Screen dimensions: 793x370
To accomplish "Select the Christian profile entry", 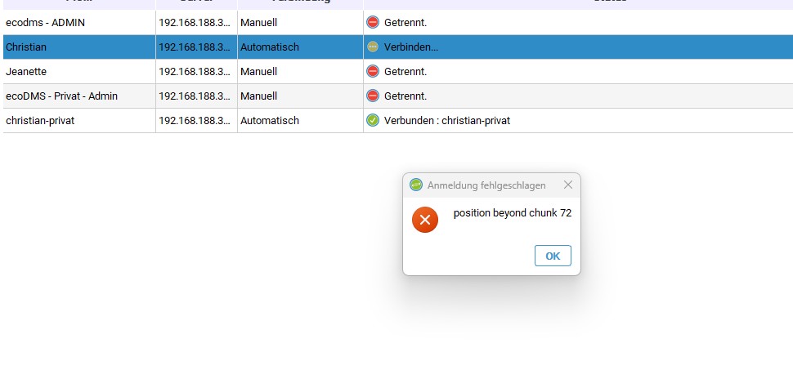I will pyautogui.click(x=26, y=47).
